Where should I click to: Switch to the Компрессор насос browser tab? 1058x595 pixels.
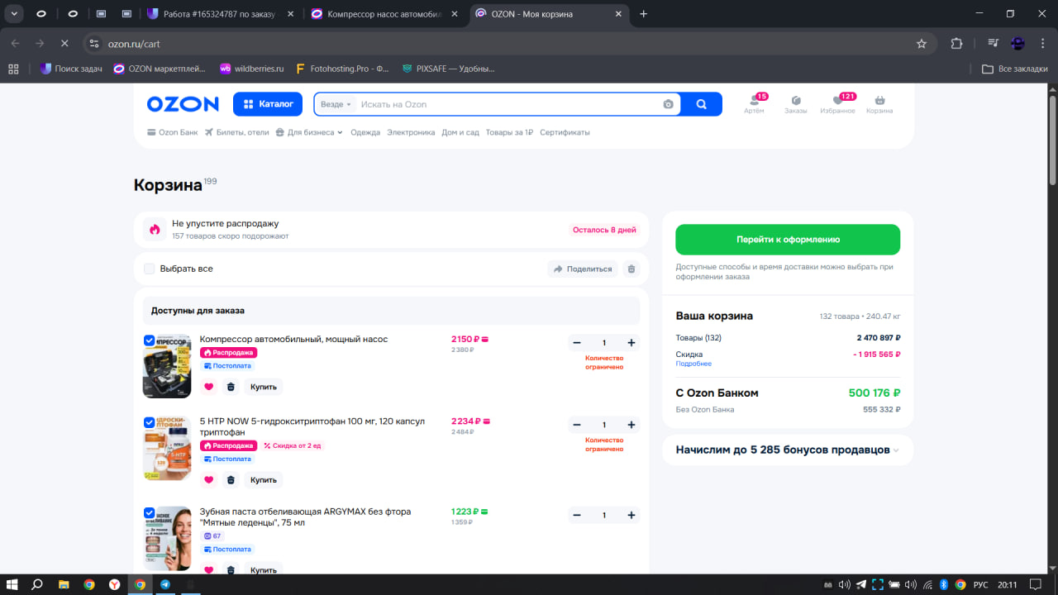coord(385,14)
